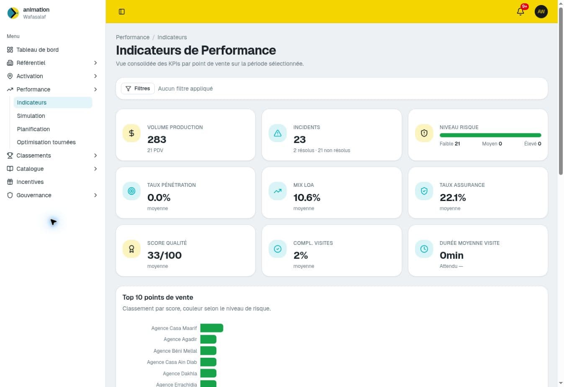Click the Catalogue book icon

(x=10, y=169)
